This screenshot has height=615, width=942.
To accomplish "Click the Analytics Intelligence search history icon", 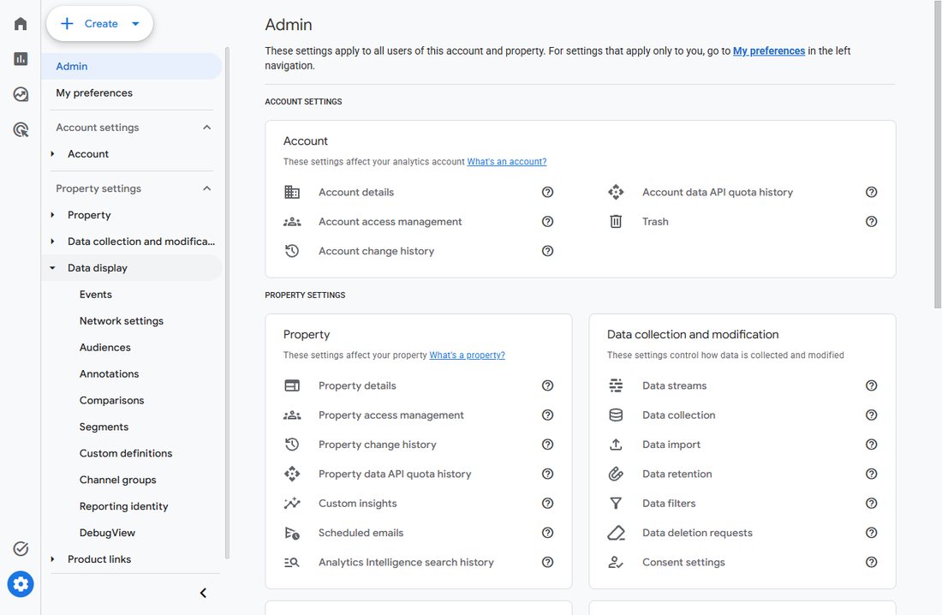I will click(292, 562).
